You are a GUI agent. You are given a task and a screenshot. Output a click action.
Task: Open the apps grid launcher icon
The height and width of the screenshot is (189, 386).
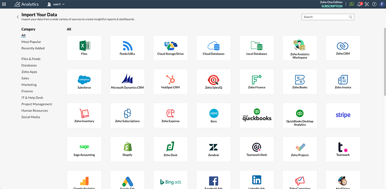point(4,4)
